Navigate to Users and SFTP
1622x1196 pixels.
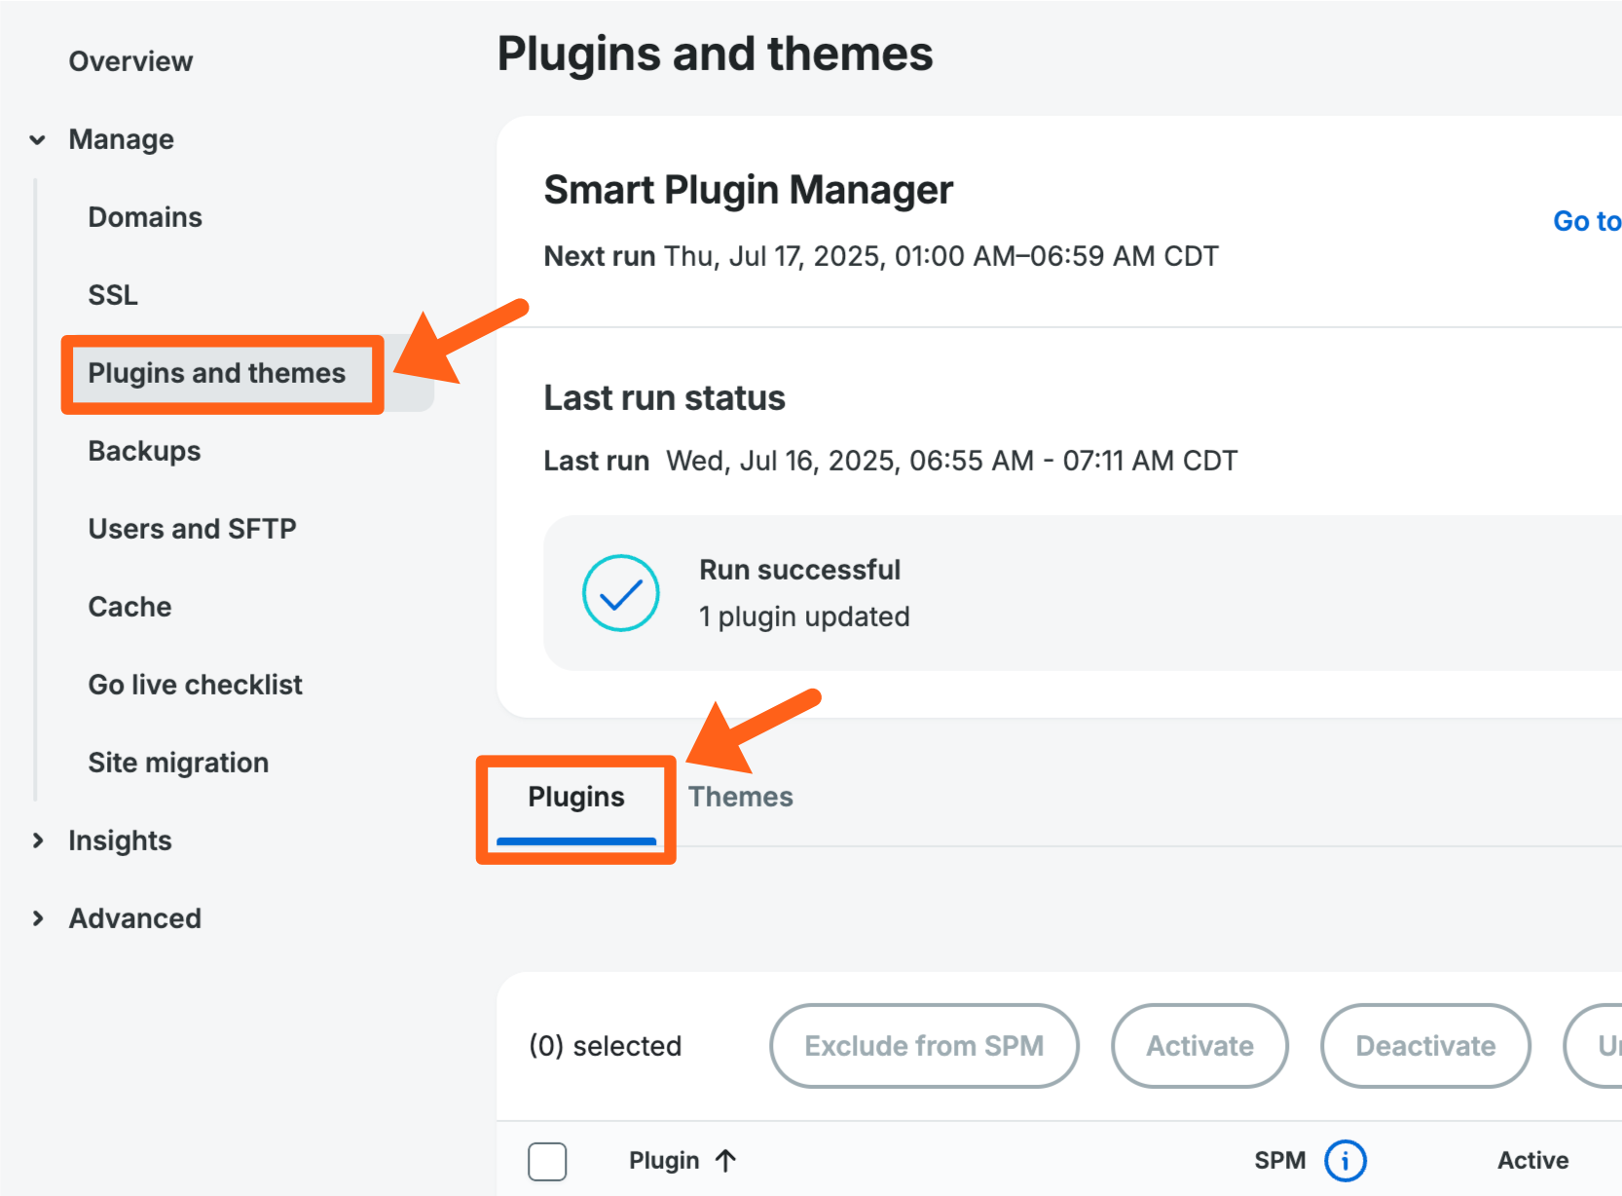tap(192, 529)
